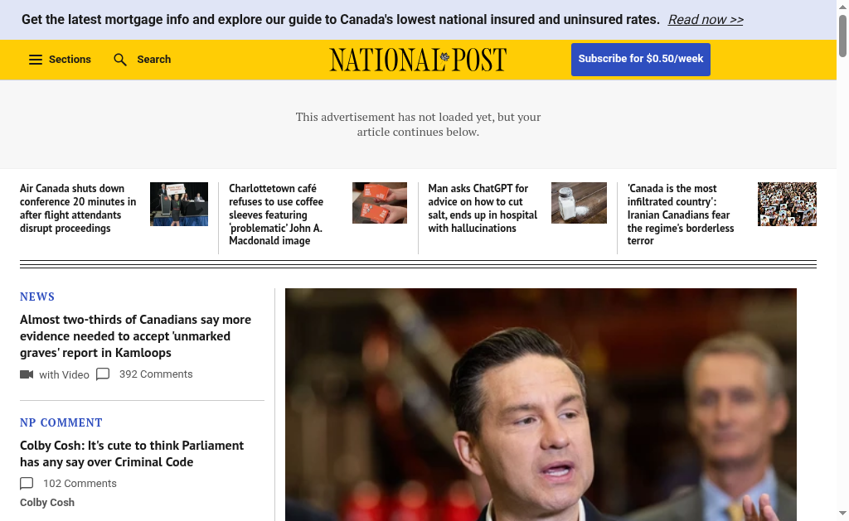Open the Sections hamburger menu icon
This screenshot has width=849, height=521.
point(35,60)
